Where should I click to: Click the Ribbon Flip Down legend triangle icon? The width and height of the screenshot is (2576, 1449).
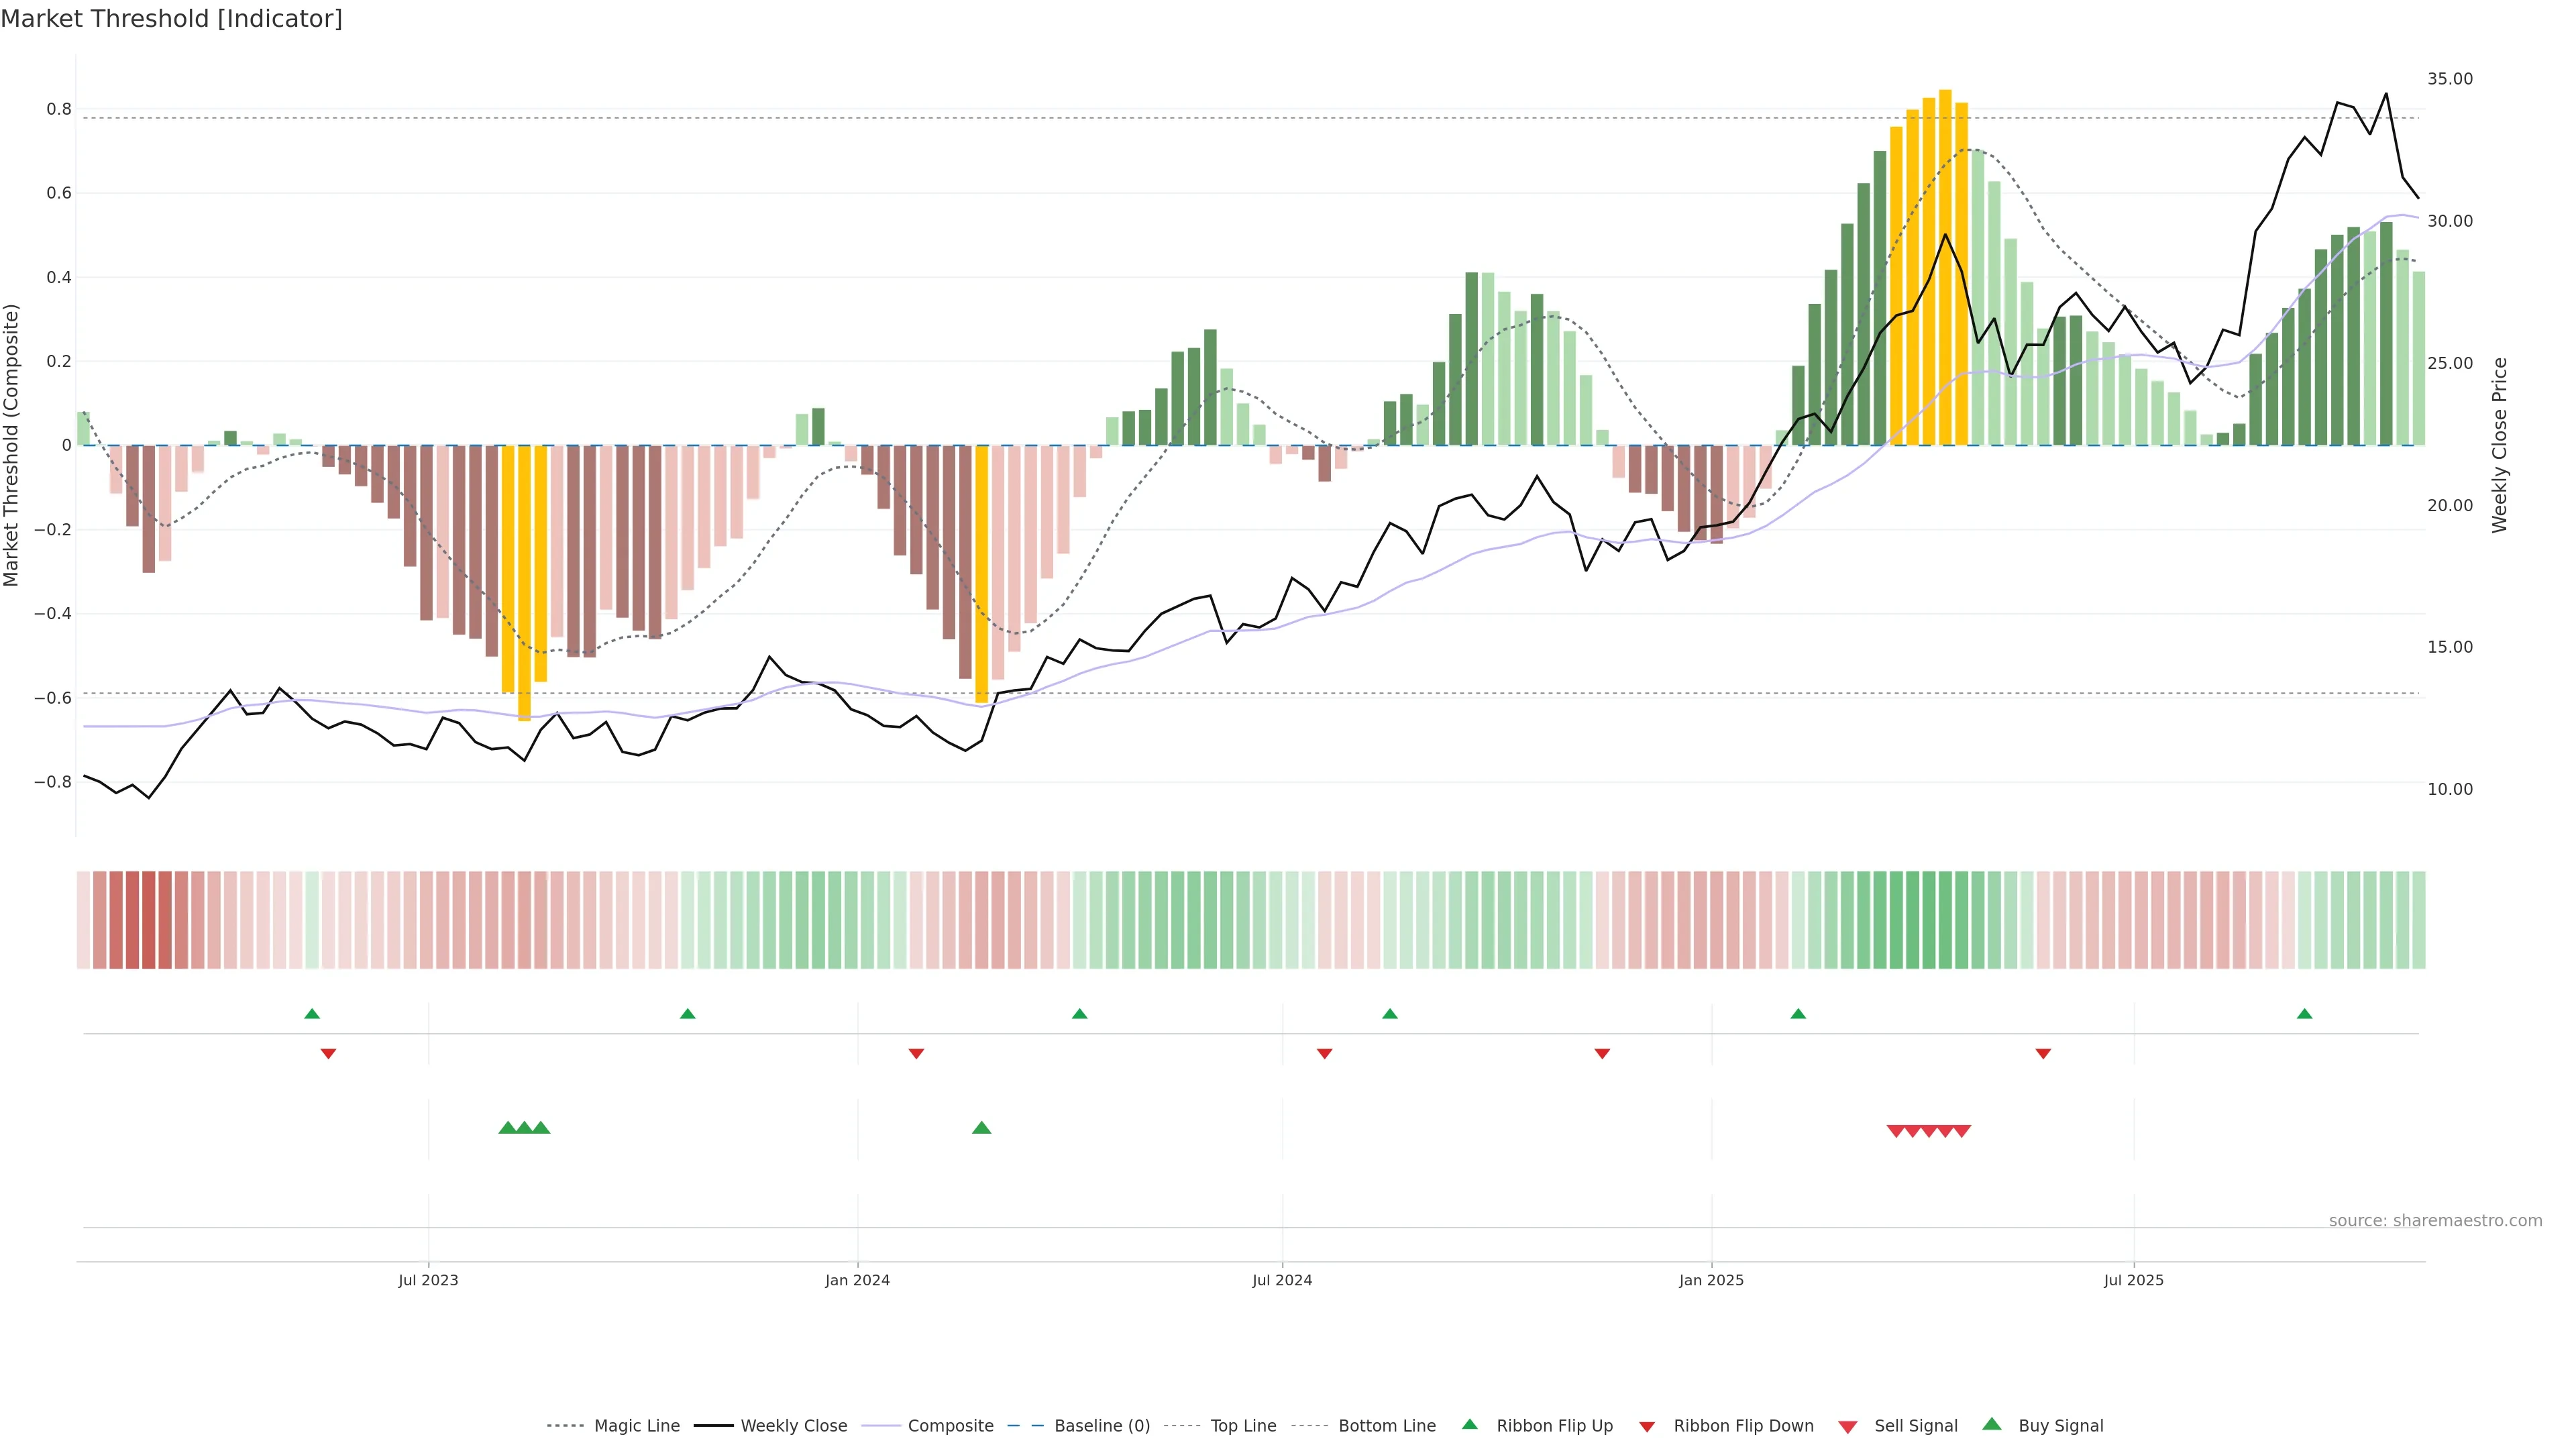pyautogui.click(x=1647, y=1426)
